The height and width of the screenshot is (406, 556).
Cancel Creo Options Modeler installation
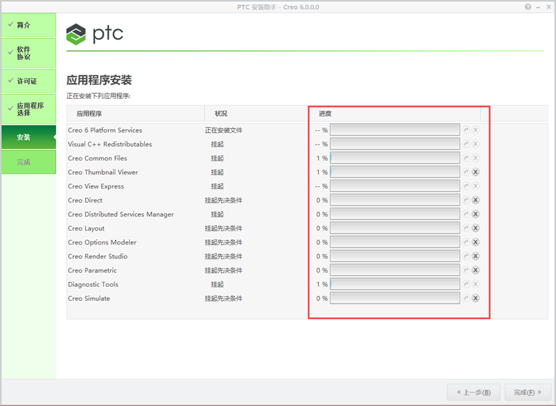(476, 242)
